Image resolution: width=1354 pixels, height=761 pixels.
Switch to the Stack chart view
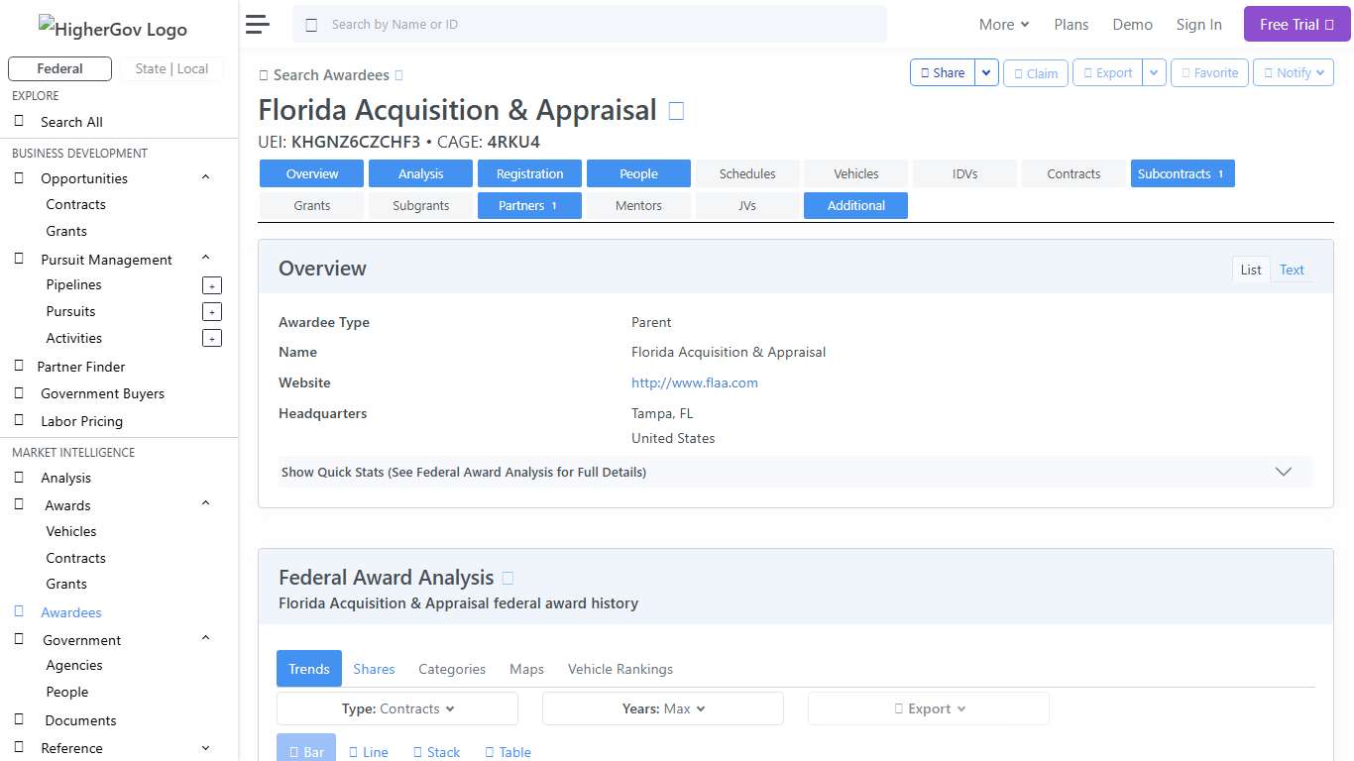[436, 751]
